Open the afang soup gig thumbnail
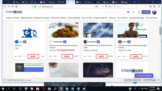 pyautogui.click(x=64, y=30)
